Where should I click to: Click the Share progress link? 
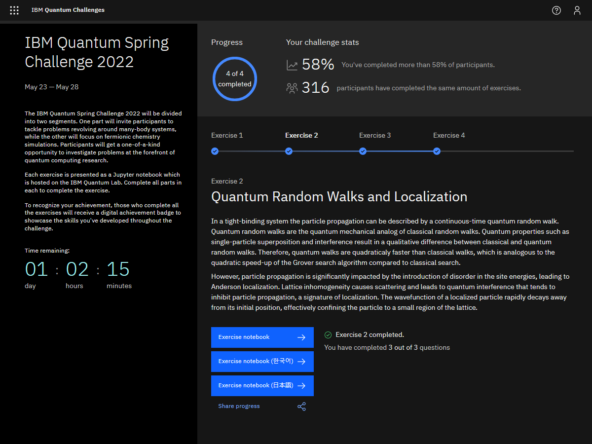click(239, 407)
